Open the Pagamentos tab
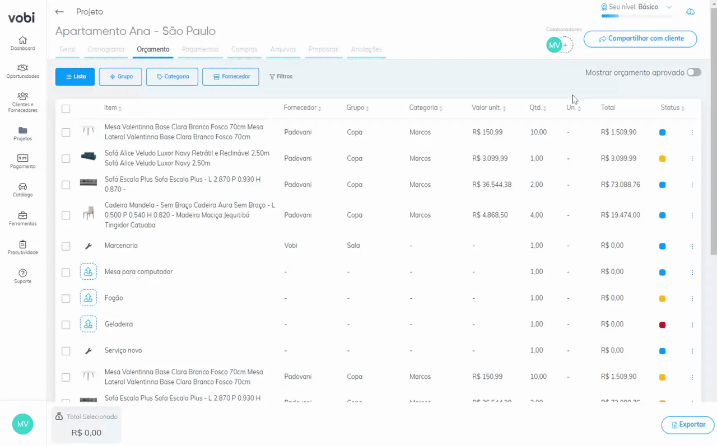The image size is (717, 446). click(x=200, y=49)
